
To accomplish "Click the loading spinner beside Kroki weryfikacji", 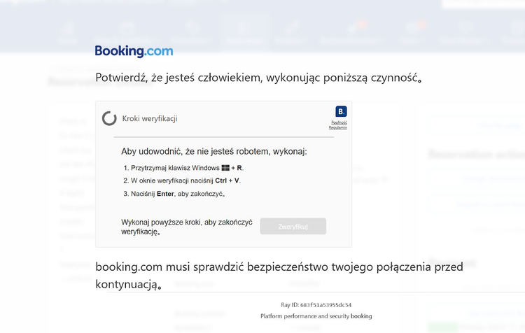I will pos(109,118).
